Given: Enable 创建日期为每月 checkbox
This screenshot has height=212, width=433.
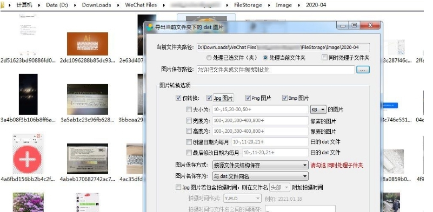Looking at the screenshot, I should coord(189,142).
